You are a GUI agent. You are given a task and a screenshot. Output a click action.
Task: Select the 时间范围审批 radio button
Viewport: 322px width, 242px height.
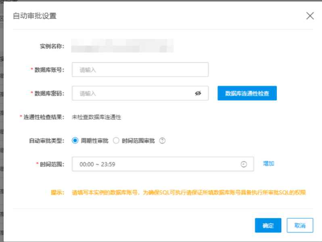click(116, 141)
